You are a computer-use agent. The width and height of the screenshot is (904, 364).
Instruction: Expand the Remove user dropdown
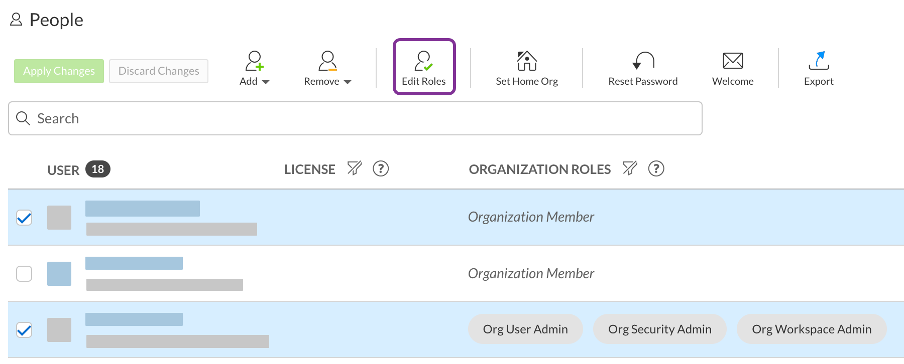[x=327, y=69]
